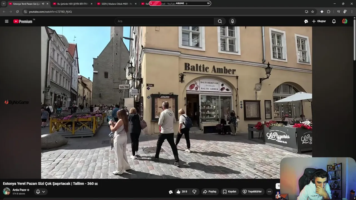The height and width of the screenshot is (200, 356).
Task: Open media control icon in browser toolbar
Action: [338, 12]
